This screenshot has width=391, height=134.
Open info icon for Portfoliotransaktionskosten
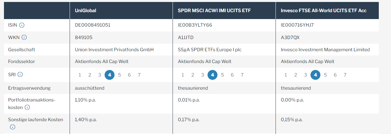(27, 107)
